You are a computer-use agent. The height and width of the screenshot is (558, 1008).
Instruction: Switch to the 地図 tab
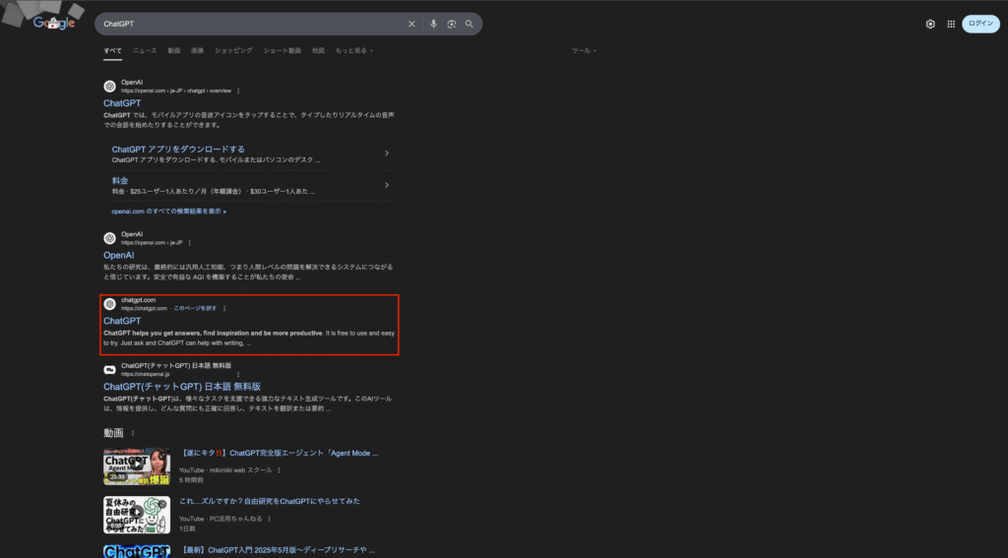(x=318, y=50)
